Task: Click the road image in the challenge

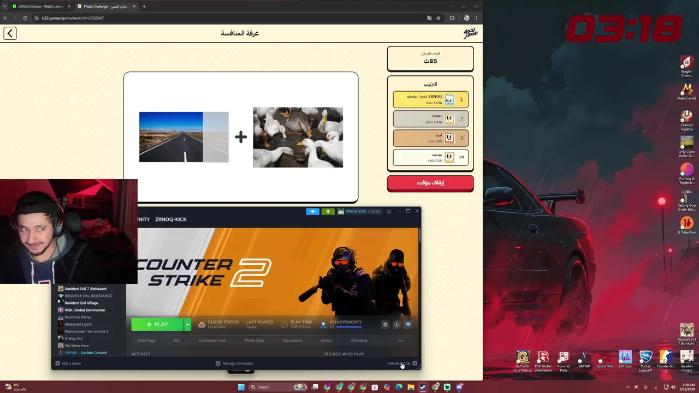Action: pos(183,137)
